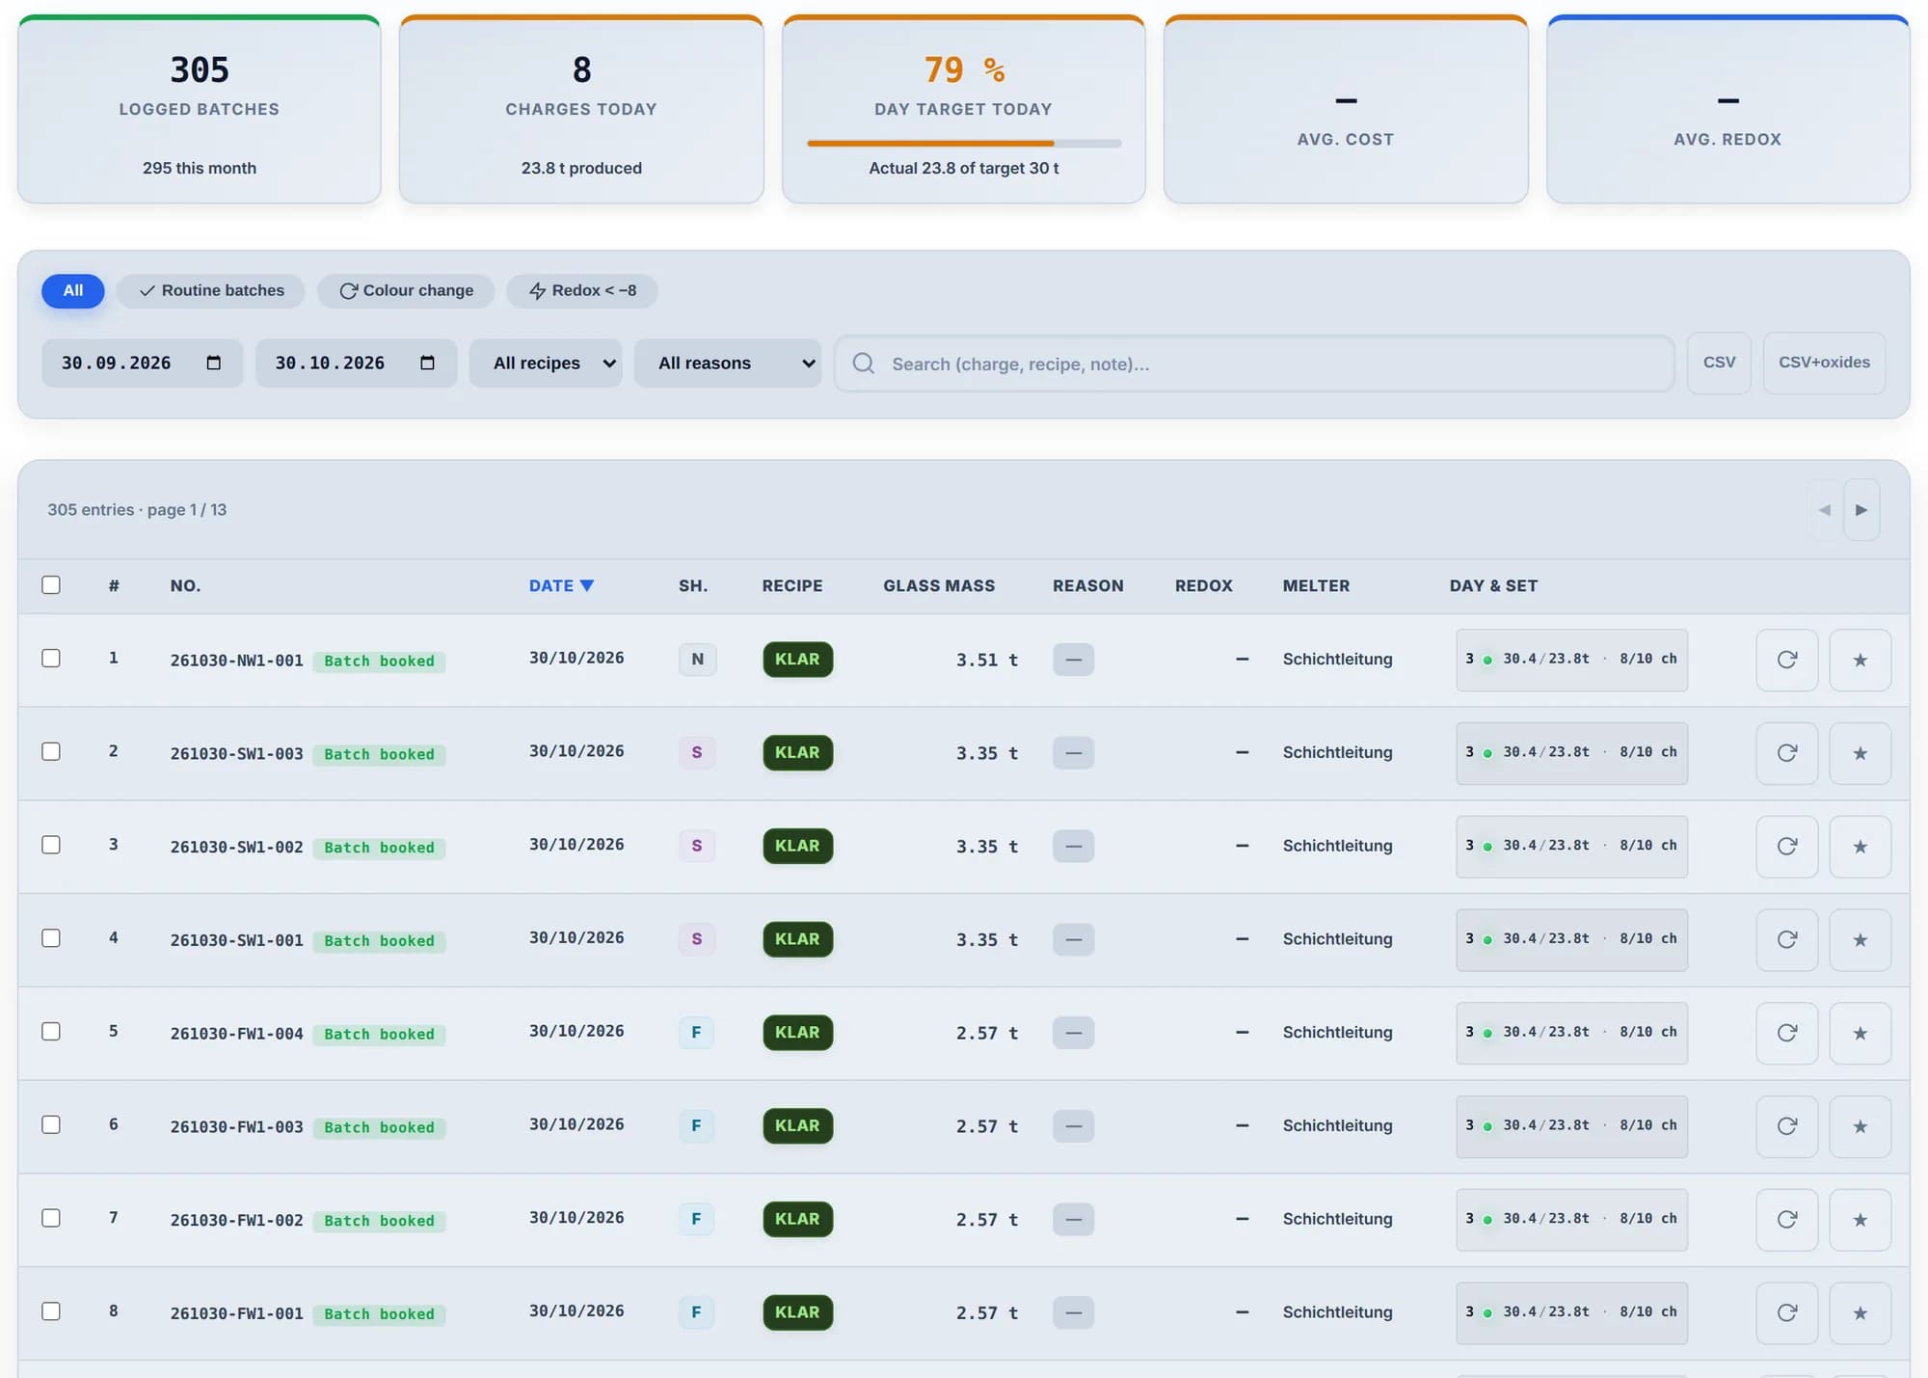The width and height of the screenshot is (1928, 1378).
Task: Check the box for batch 261030-NW1-001
Action: point(51,659)
